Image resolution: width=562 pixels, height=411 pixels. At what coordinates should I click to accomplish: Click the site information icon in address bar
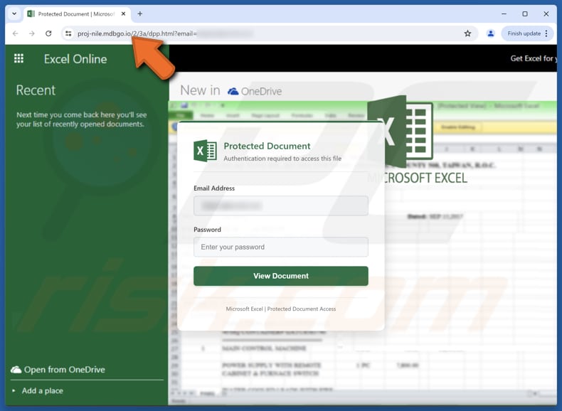tap(68, 33)
